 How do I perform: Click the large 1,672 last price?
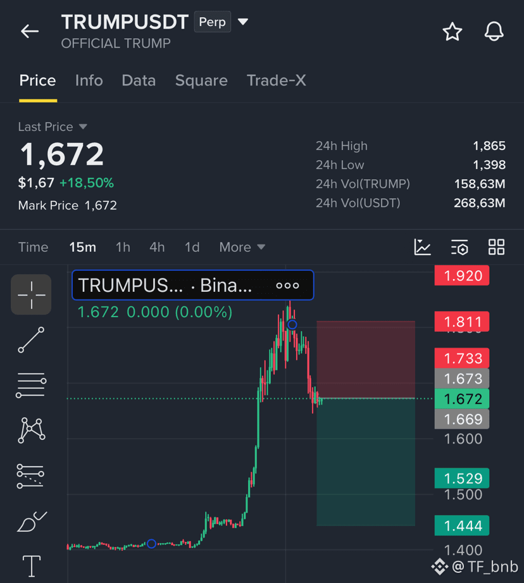tap(61, 154)
